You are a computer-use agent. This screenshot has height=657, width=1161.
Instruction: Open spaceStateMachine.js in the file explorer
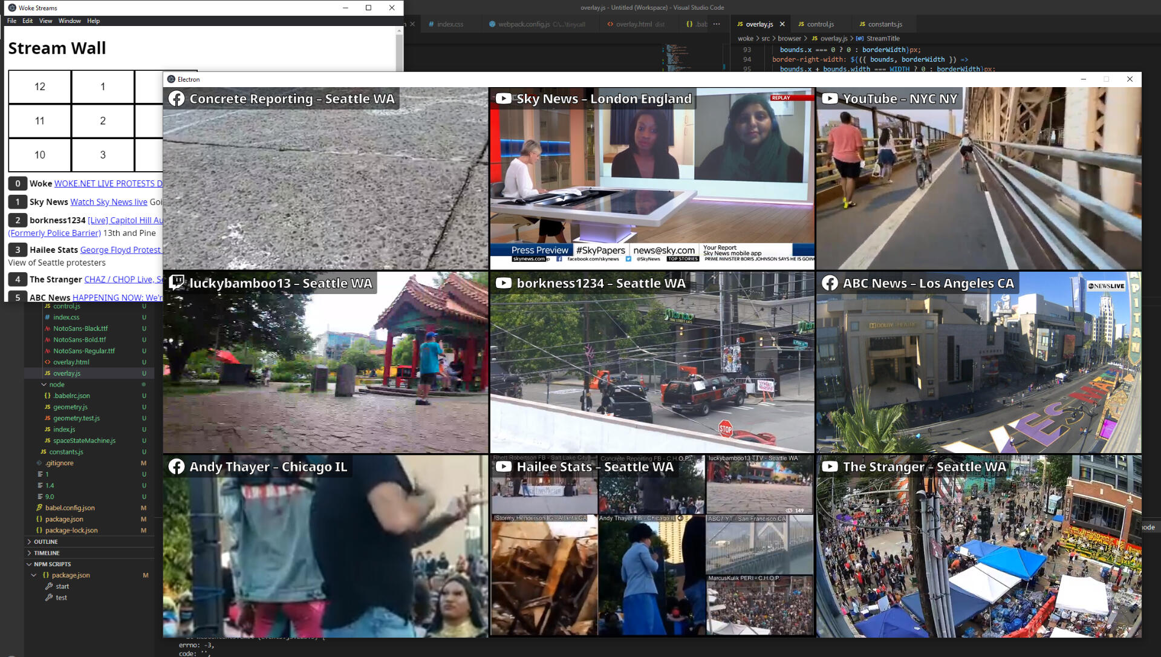click(84, 440)
